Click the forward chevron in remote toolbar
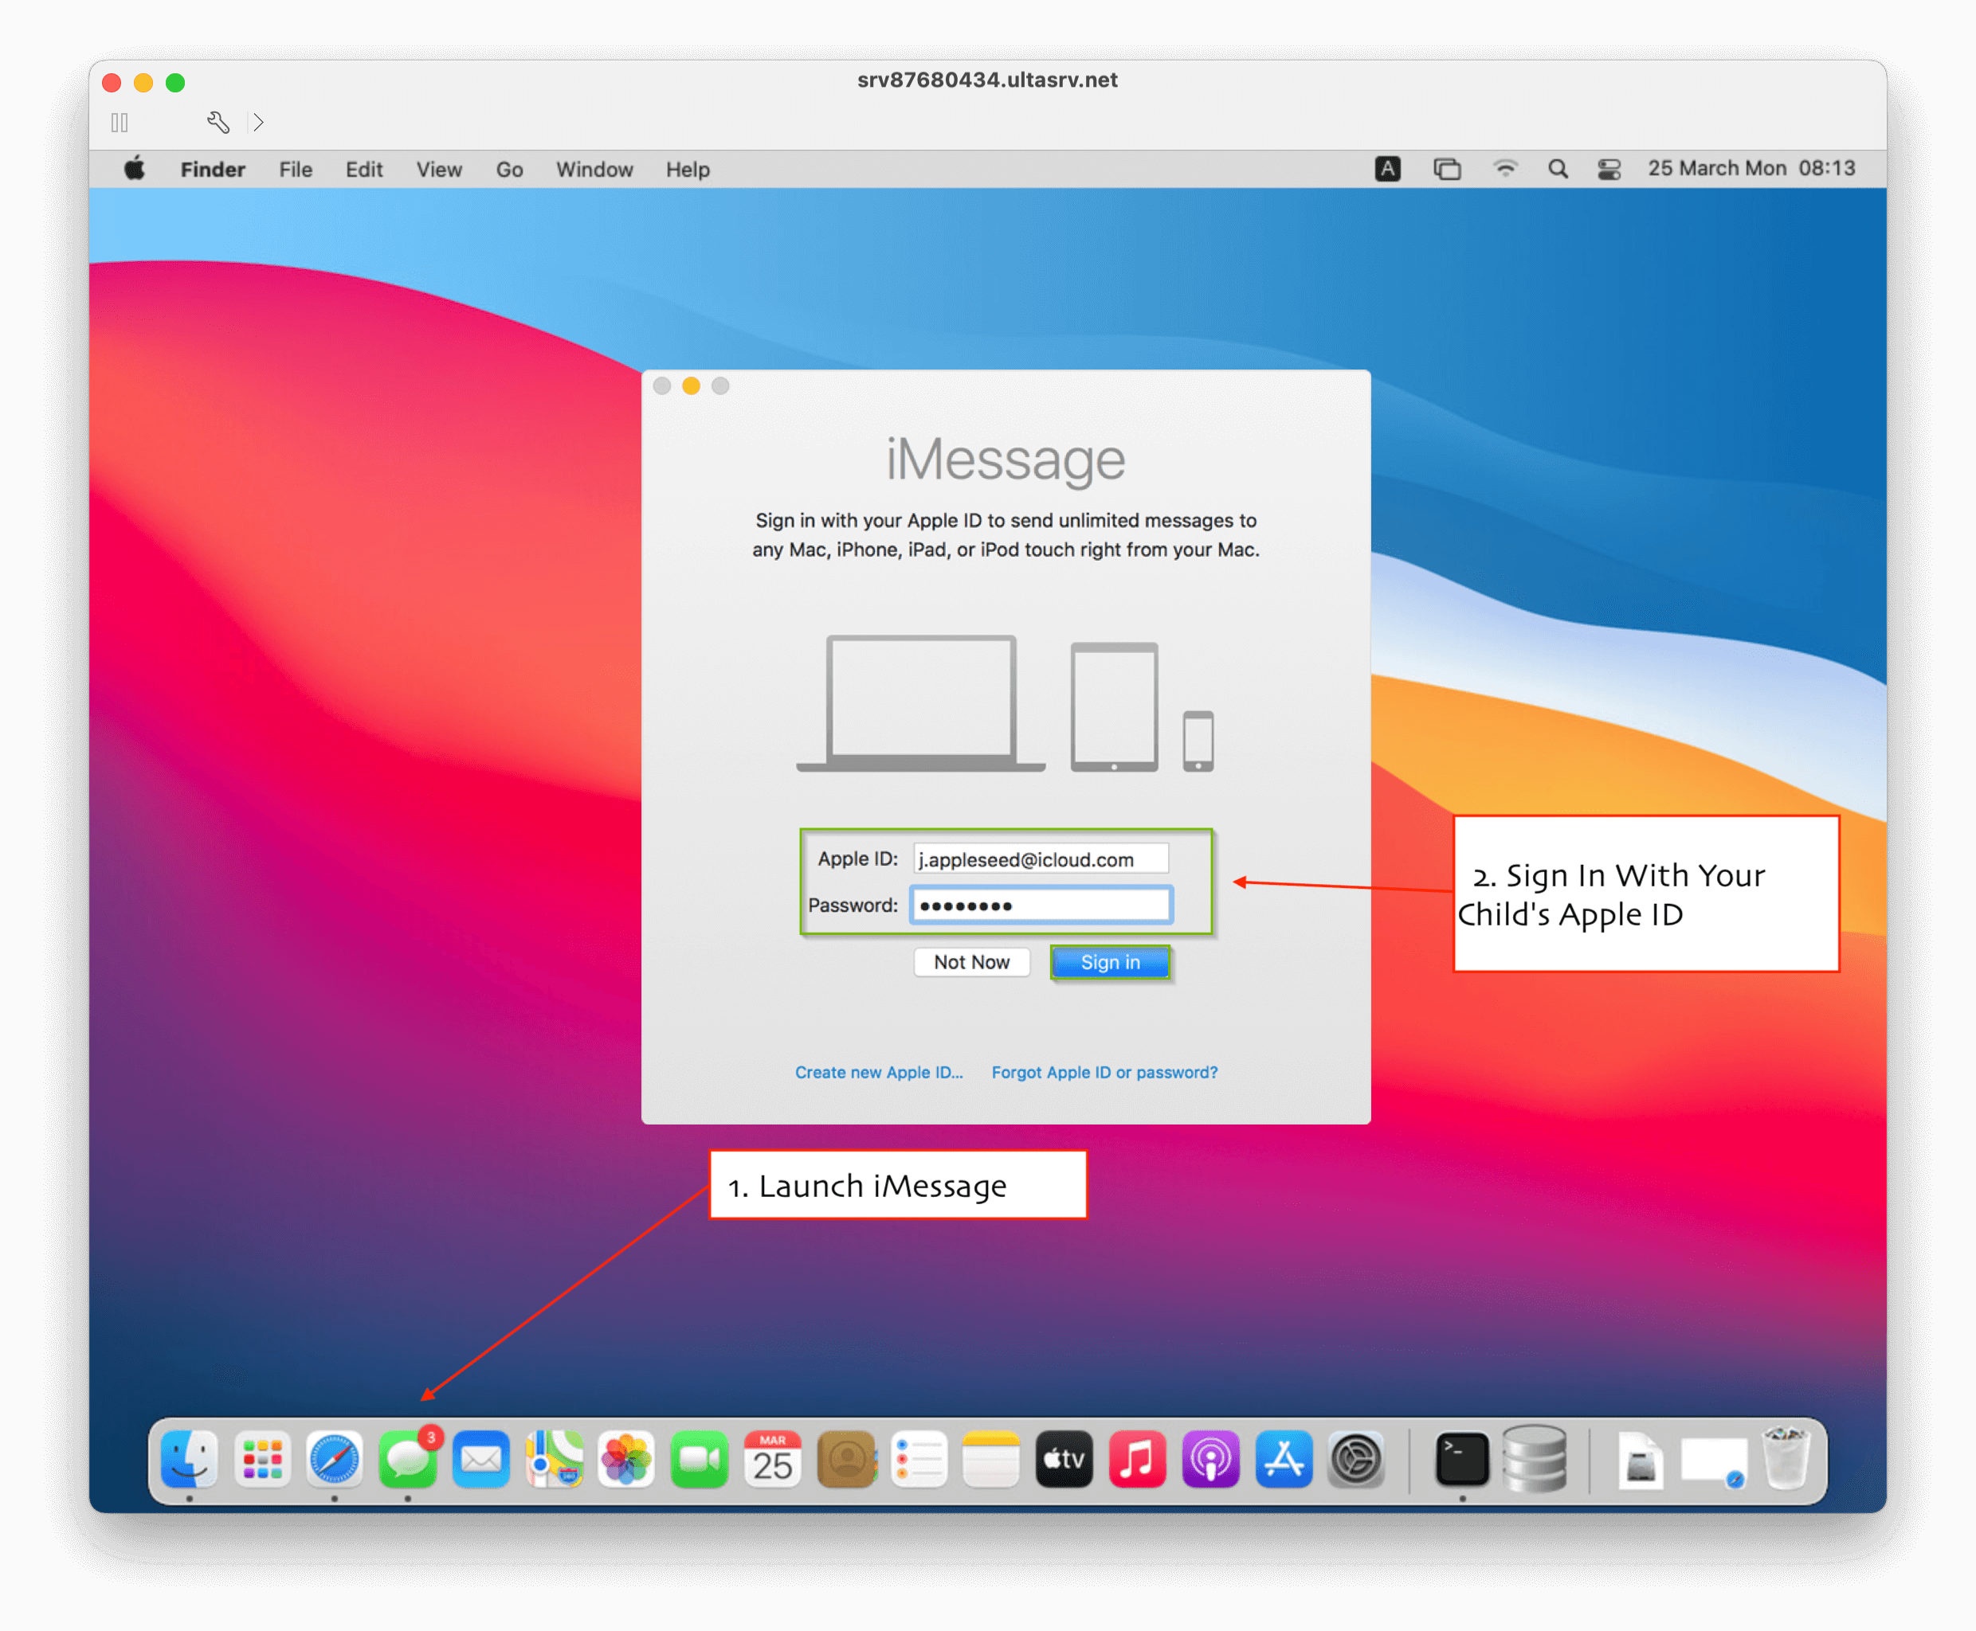Image resolution: width=1976 pixels, height=1631 pixels. tap(258, 122)
